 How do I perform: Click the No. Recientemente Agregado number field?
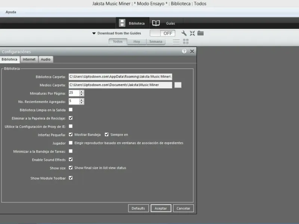pyautogui.click(x=74, y=101)
